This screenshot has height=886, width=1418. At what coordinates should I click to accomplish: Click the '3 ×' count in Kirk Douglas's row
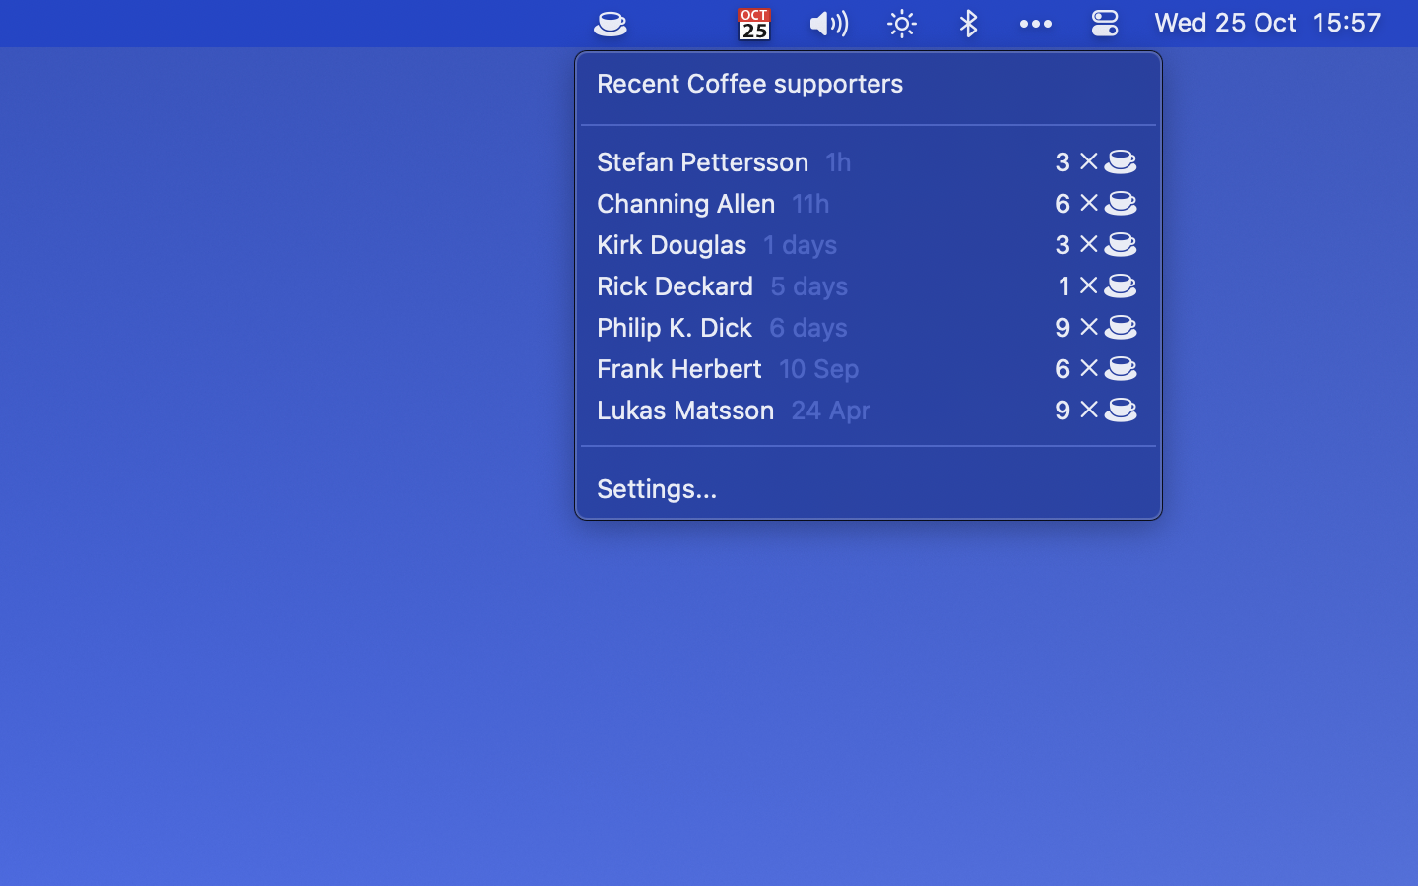click(x=1076, y=244)
